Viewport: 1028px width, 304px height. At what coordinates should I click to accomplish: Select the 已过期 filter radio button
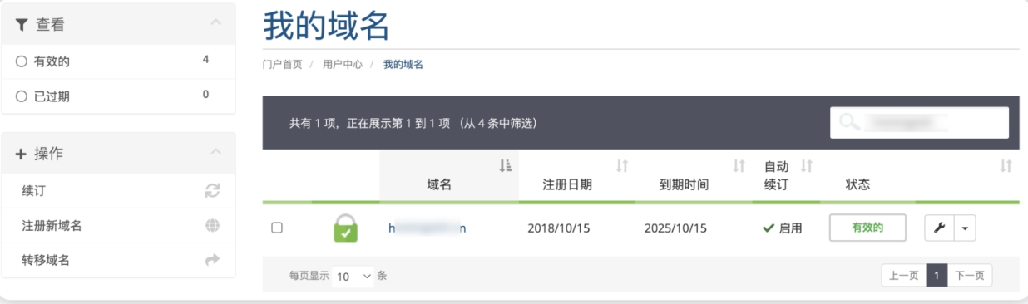coord(22,96)
